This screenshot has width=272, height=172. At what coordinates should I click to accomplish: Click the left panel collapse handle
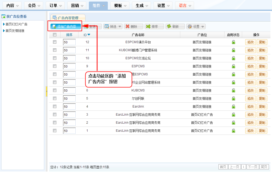coord(47,91)
